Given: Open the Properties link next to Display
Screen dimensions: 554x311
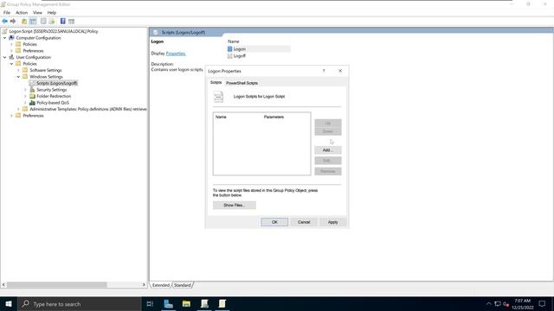Looking at the screenshot, I should [176, 54].
